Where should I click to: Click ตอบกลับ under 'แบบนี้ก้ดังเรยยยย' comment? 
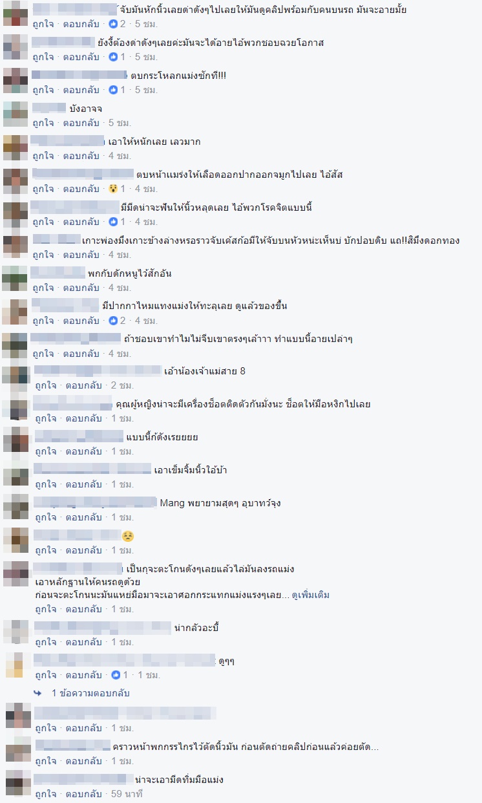tap(83, 451)
